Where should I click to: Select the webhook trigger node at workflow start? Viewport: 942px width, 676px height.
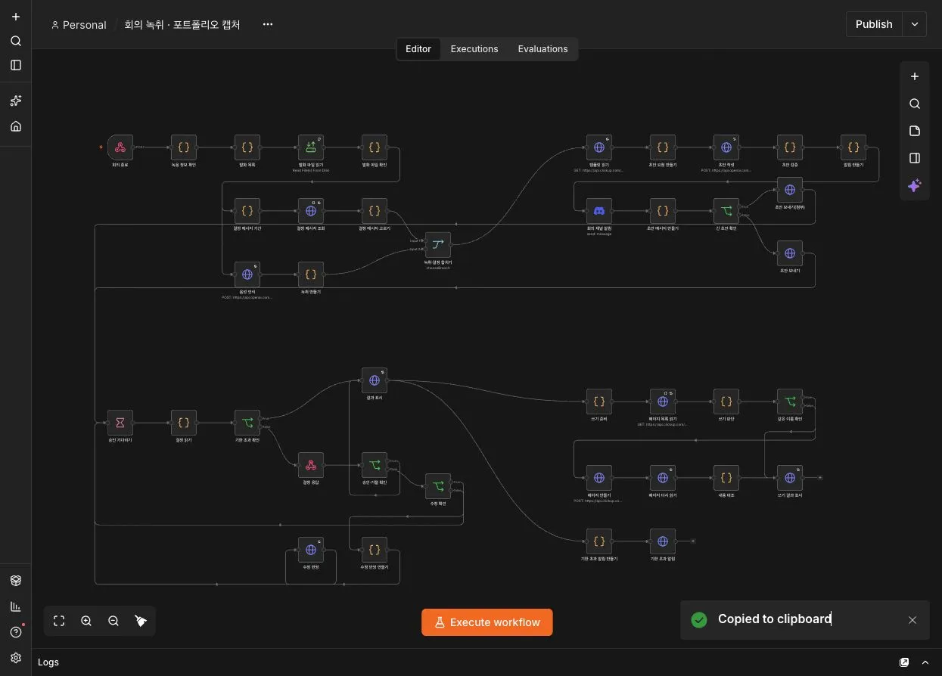[120, 147]
